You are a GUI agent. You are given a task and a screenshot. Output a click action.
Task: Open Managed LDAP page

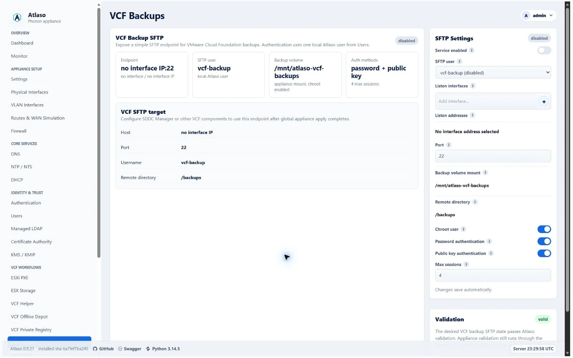tap(27, 229)
